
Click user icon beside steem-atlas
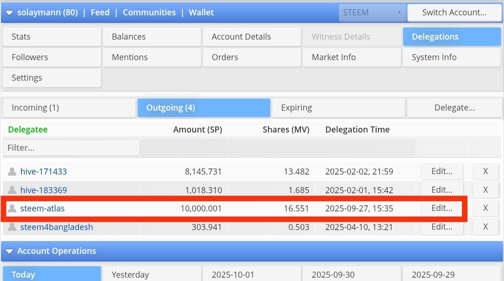12,209
